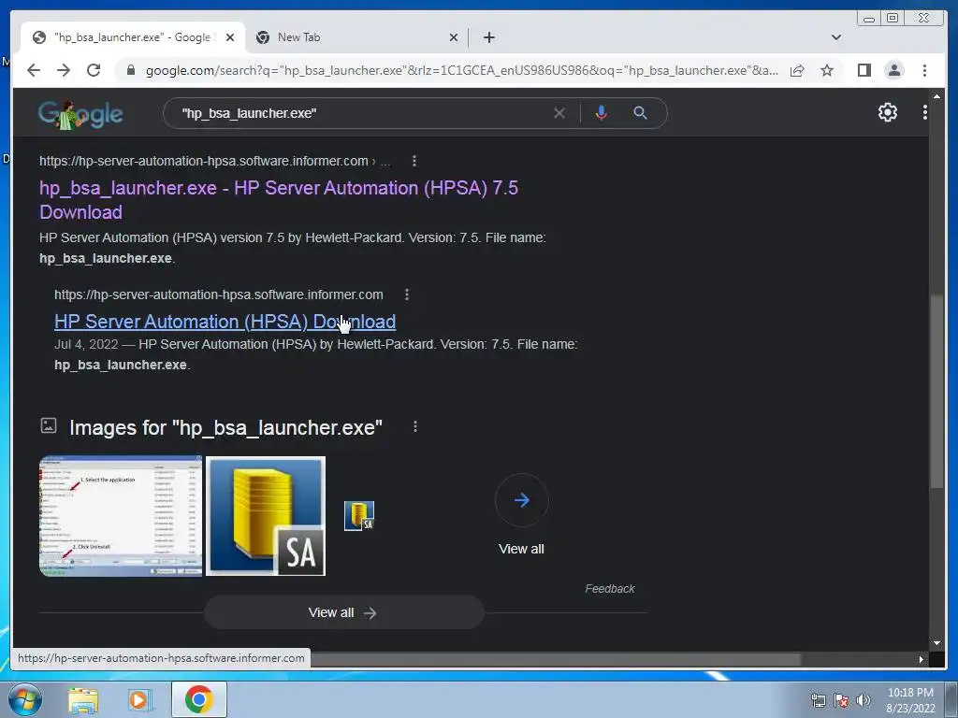Reload the current Google search page
Viewport: 958px width, 718px height.
click(94, 70)
